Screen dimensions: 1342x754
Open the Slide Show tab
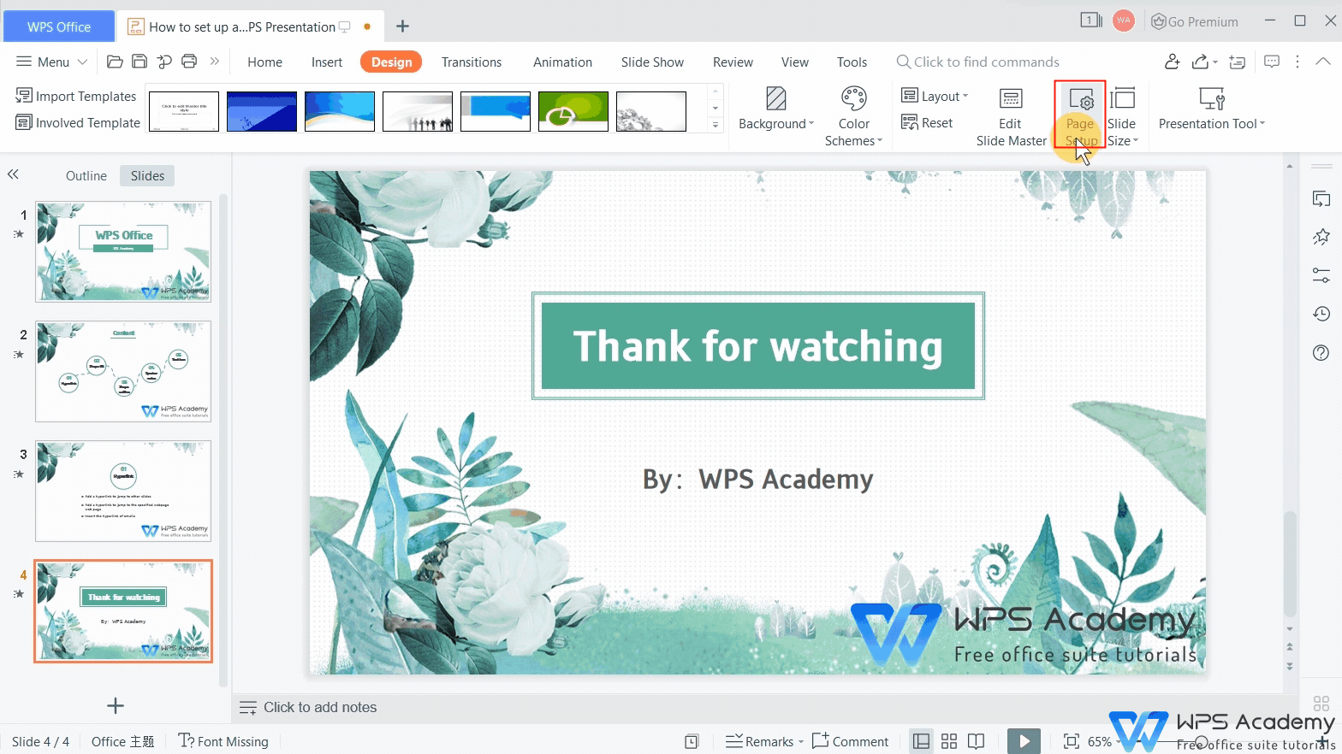click(652, 62)
